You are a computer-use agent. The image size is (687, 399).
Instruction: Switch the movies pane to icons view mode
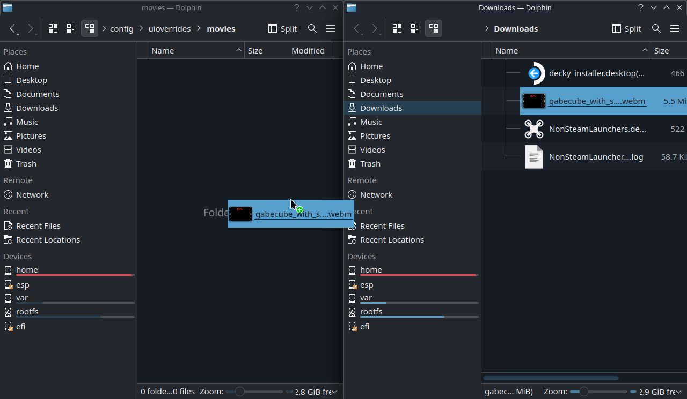click(x=53, y=28)
